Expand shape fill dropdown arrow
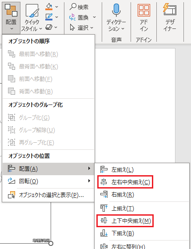191x249 pixels. [57, 7]
